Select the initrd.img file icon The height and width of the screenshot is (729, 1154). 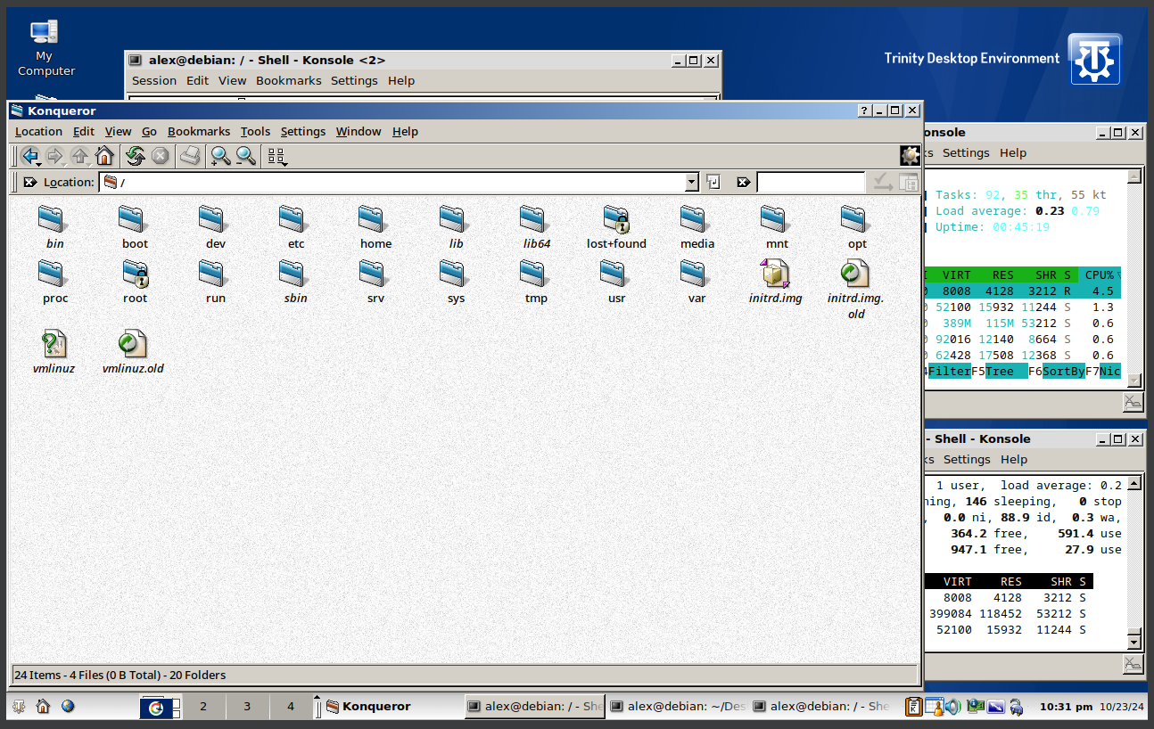pos(775,274)
